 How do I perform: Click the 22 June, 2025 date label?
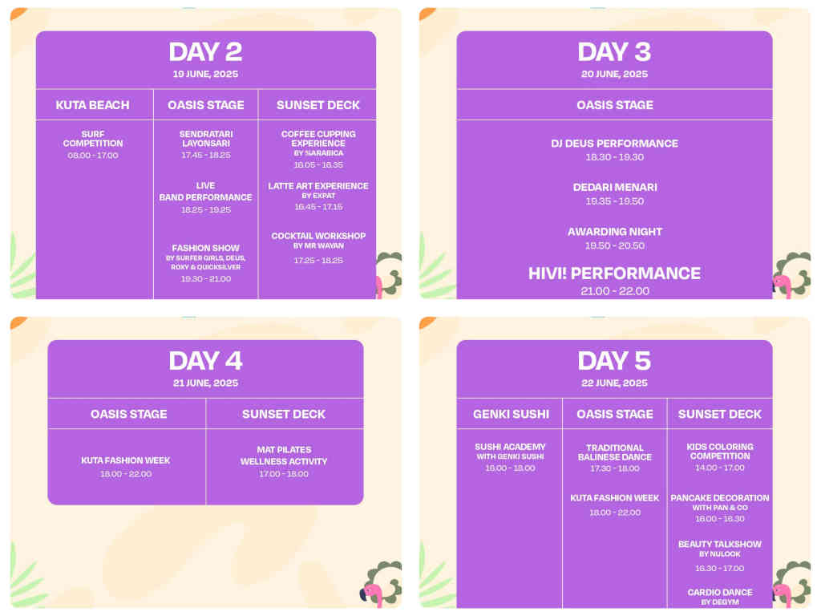click(x=614, y=383)
